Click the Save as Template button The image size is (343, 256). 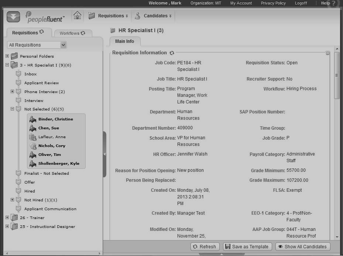pos(247,247)
